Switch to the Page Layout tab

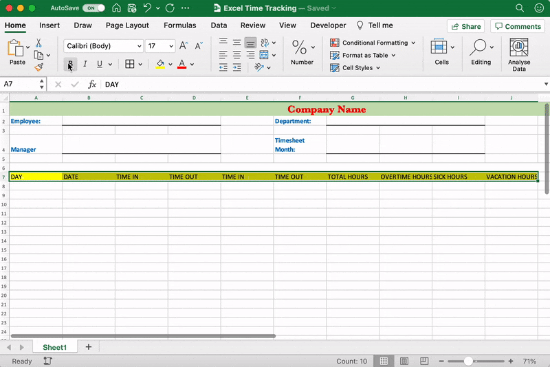127,25
